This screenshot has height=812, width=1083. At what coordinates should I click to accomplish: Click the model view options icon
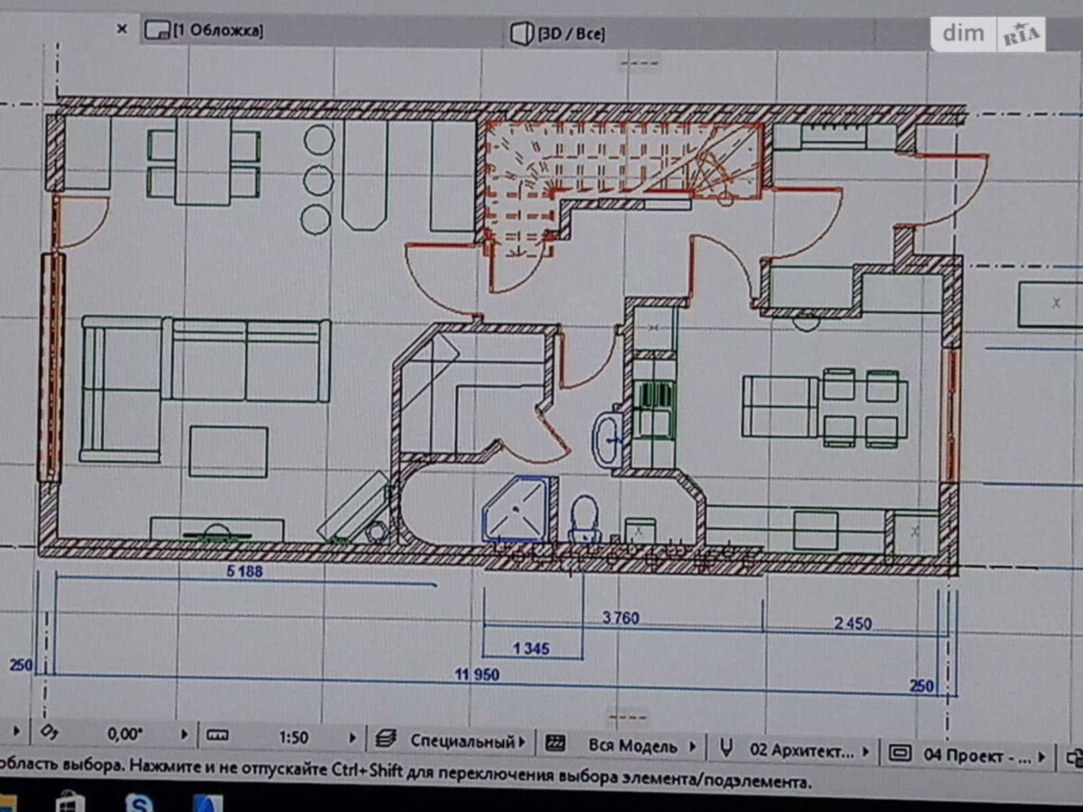pos(900,752)
